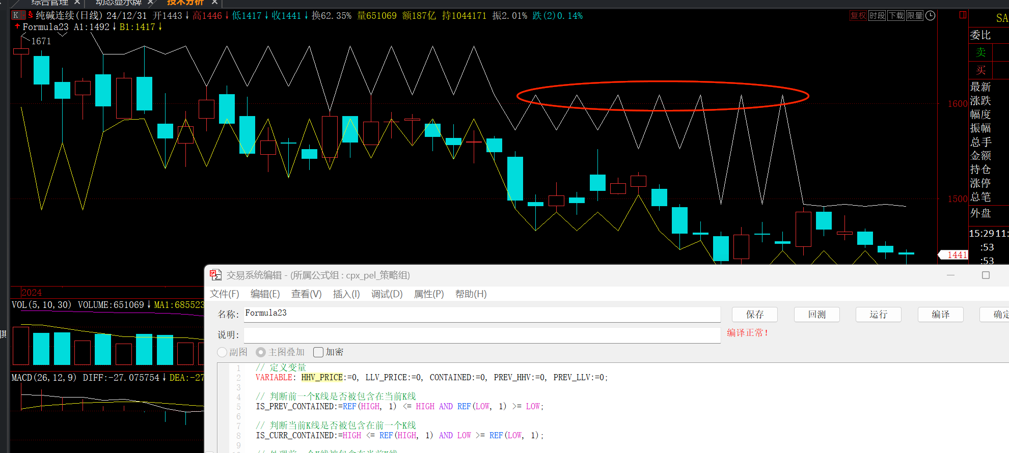
Task: Enable the 加密 encryption checkbox
Action: coord(318,352)
